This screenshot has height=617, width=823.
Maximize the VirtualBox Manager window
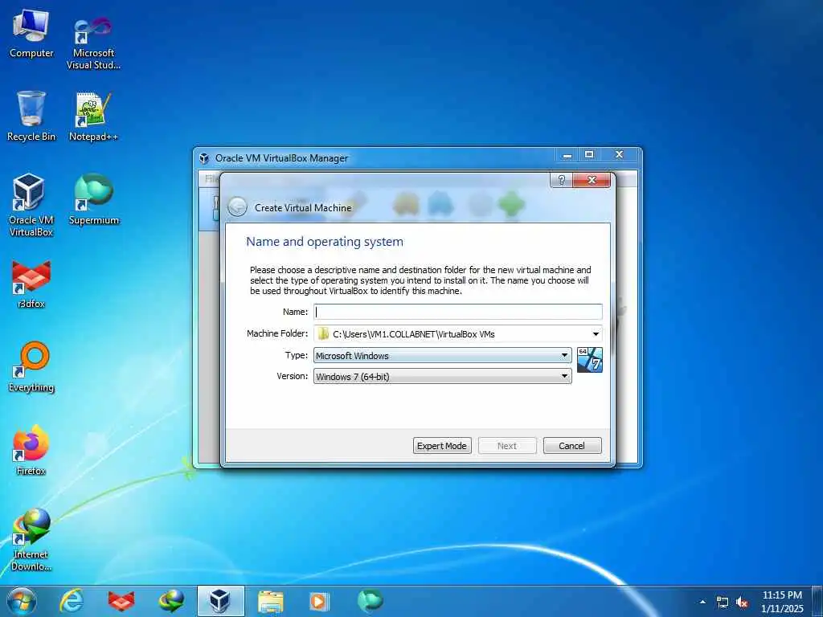589,155
